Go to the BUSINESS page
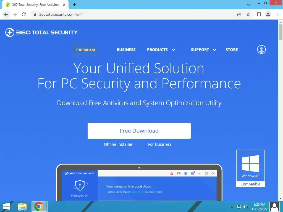The width and height of the screenshot is (283, 212). tap(126, 50)
